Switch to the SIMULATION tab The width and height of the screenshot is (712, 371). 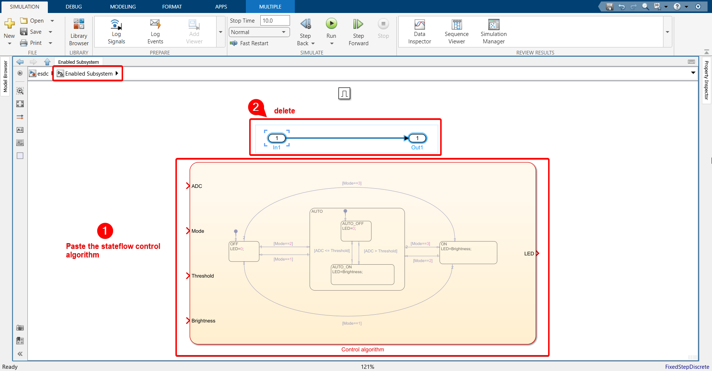[x=24, y=7]
